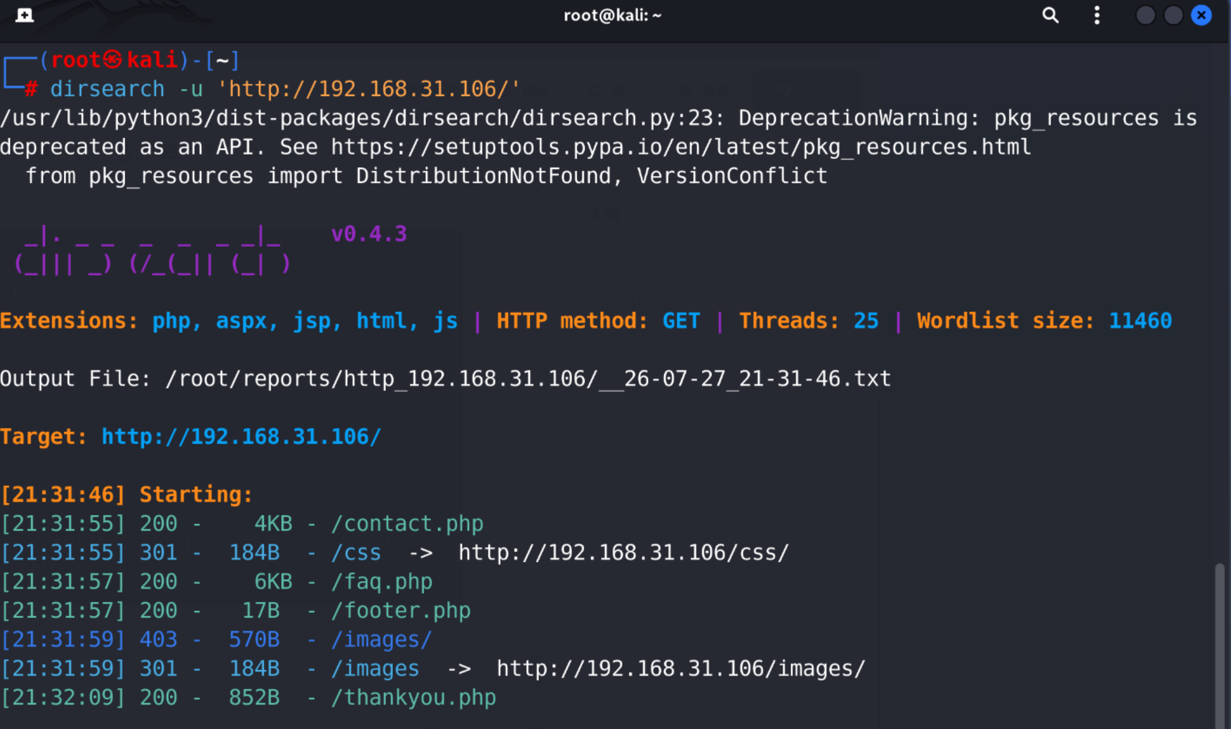Open the terminal search magnifier

pos(1050,15)
